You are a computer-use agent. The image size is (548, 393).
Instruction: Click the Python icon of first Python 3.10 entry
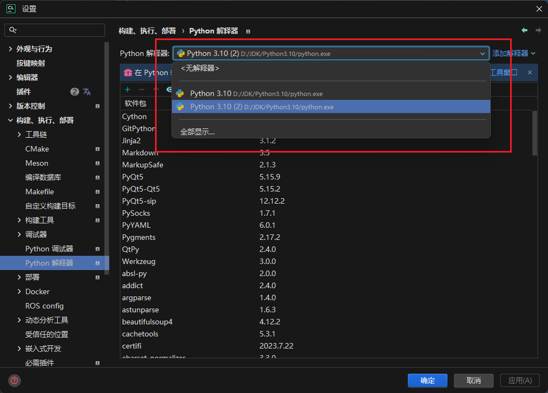pyautogui.click(x=180, y=93)
